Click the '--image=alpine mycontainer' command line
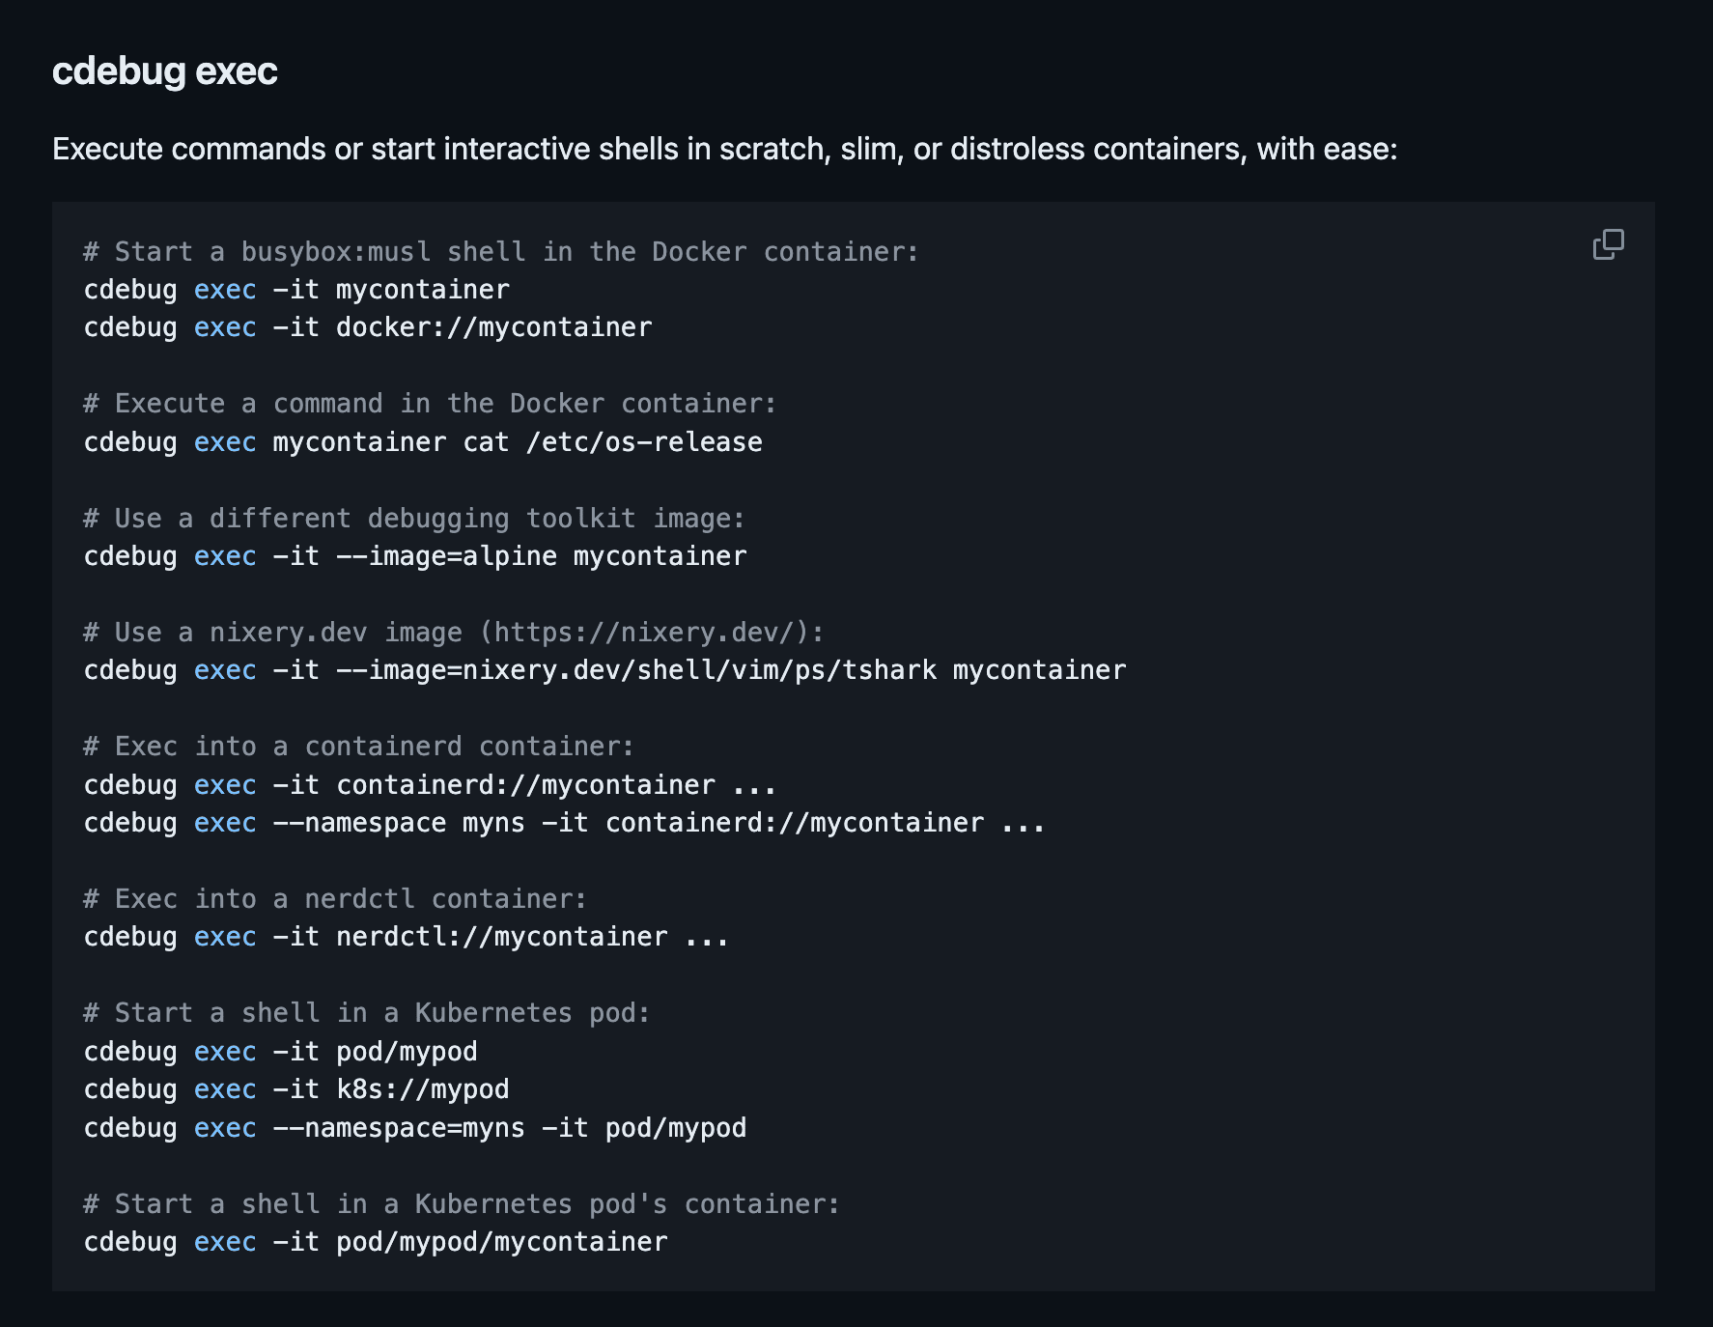 (x=415, y=556)
